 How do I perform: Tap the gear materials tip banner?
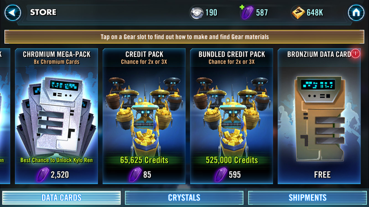pos(184,37)
